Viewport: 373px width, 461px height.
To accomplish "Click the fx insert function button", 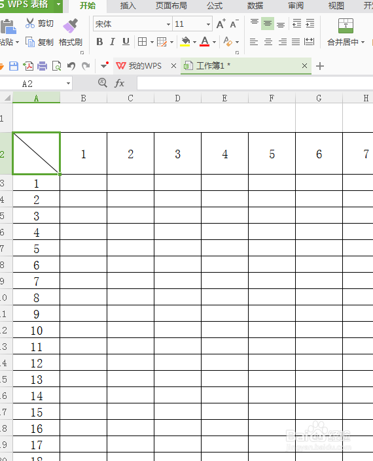I will (119, 83).
